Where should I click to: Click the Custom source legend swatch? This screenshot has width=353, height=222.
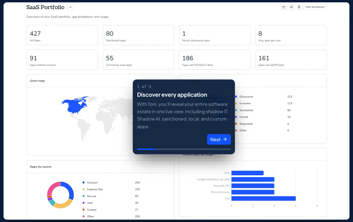pyautogui.click(x=84, y=210)
